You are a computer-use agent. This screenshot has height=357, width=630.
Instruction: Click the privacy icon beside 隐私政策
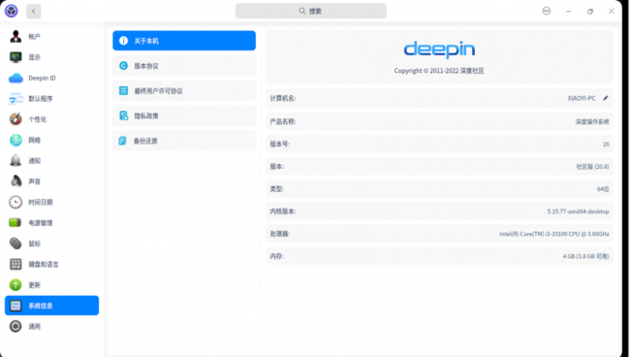[x=123, y=115]
